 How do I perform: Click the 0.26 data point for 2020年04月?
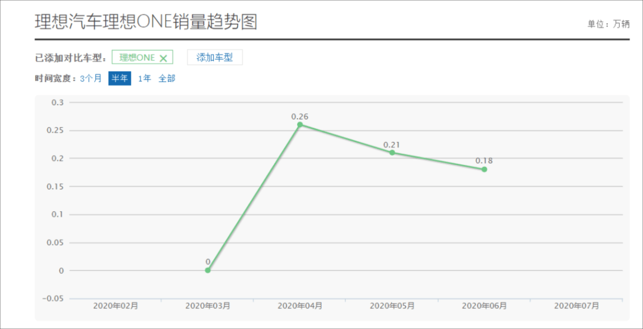[x=299, y=124]
